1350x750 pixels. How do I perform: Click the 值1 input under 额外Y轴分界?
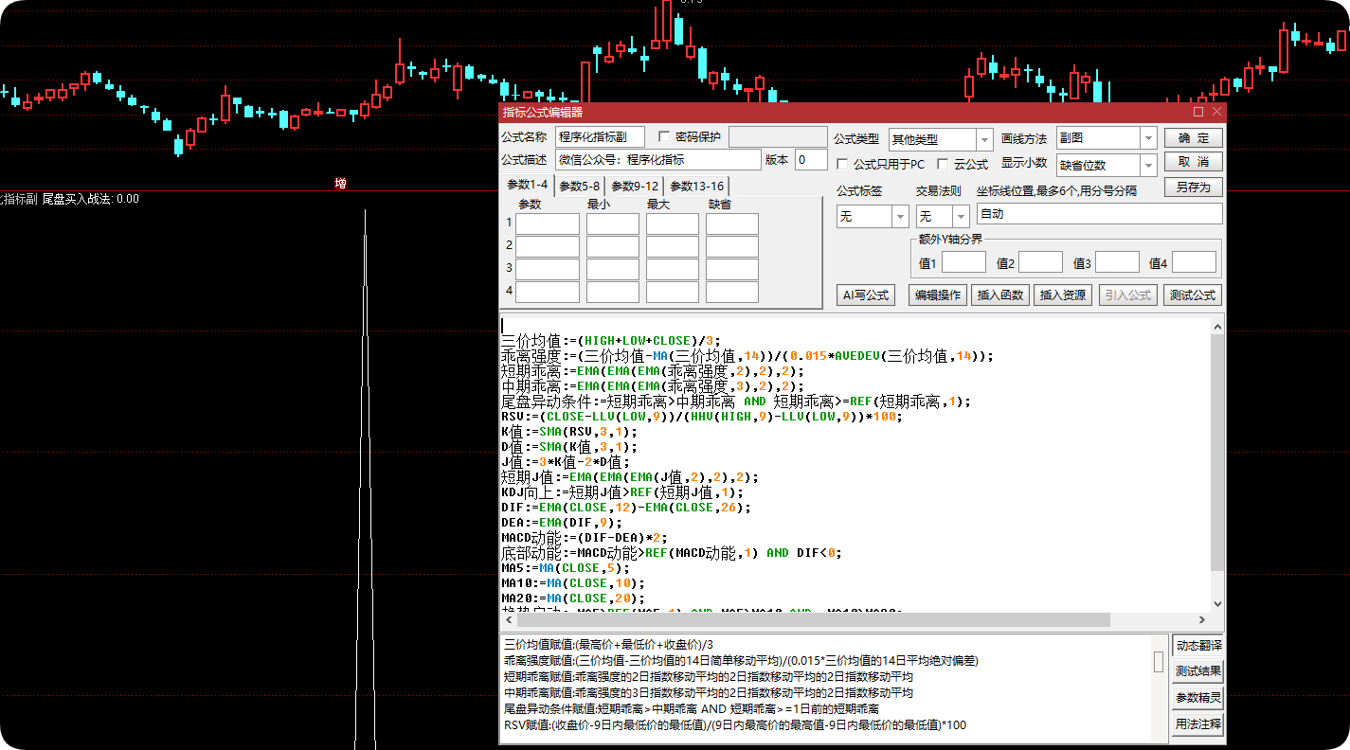pyautogui.click(x=963, y=262)
